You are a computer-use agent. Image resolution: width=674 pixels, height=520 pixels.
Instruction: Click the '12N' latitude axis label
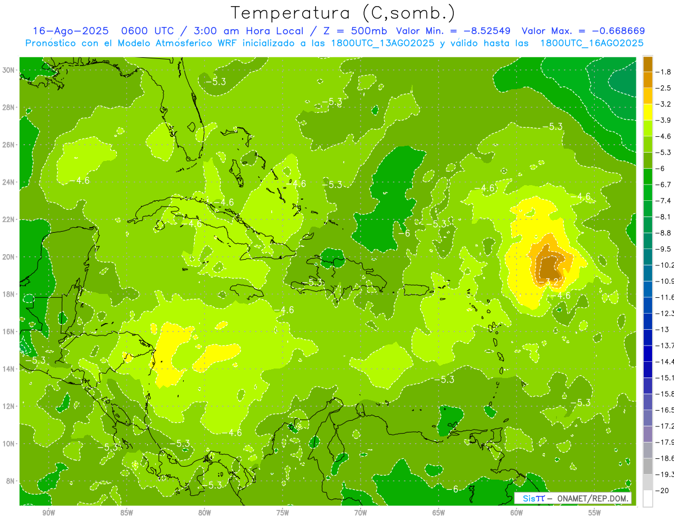pos(10,406)
